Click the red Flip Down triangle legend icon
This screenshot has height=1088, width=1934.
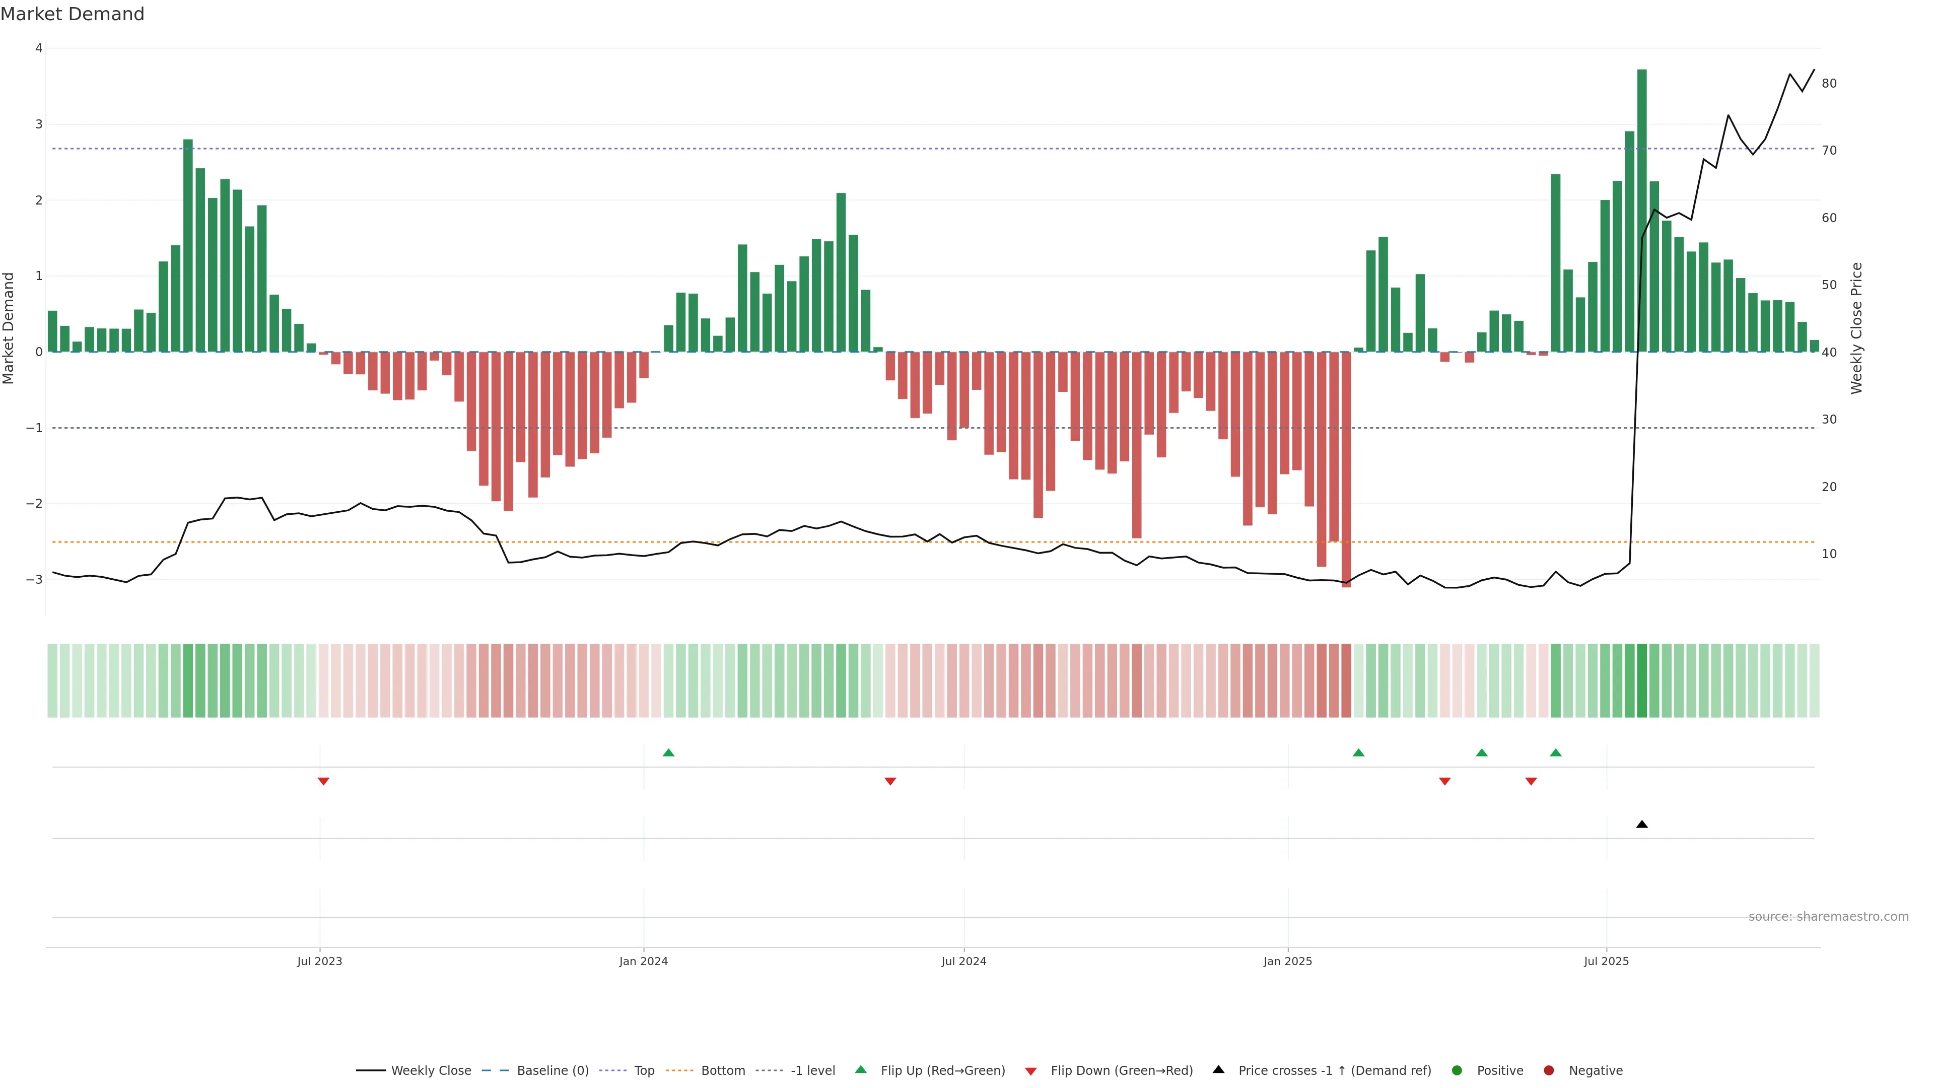click(1031, 1071)
